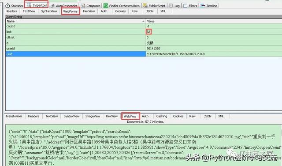This screenshot has height=166, width=282.
Task: Sort by the Value column header
Action: [214, 21]
